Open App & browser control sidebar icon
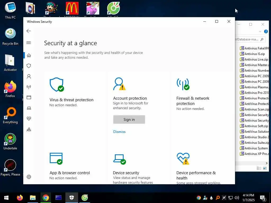This screenshot has height=203, width=271. pyautogui.click(x=29, y=97)
